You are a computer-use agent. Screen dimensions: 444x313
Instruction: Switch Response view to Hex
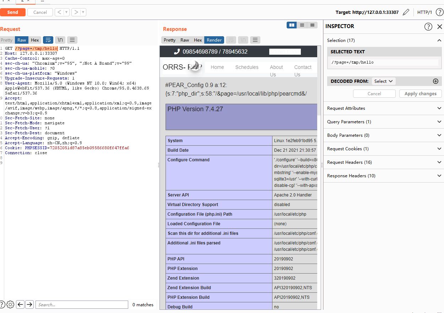[x=198, y=40]
